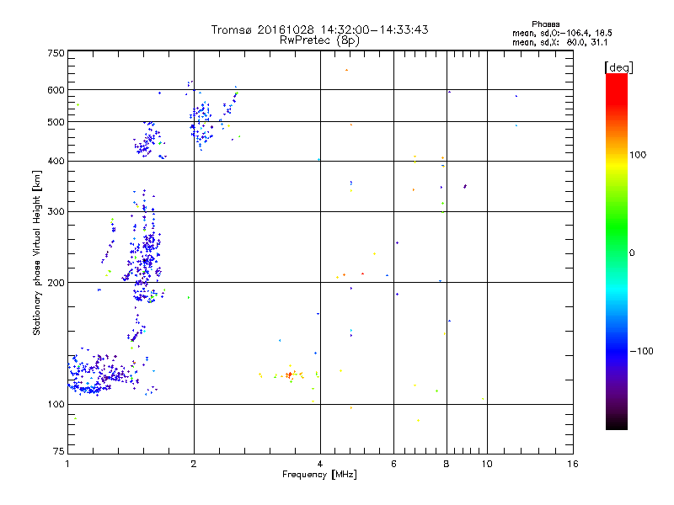Click the 'RwPretec (8p)' subtitle
Image resolution: width=674 pixels, height=505 pixels.
click(319, 40)
